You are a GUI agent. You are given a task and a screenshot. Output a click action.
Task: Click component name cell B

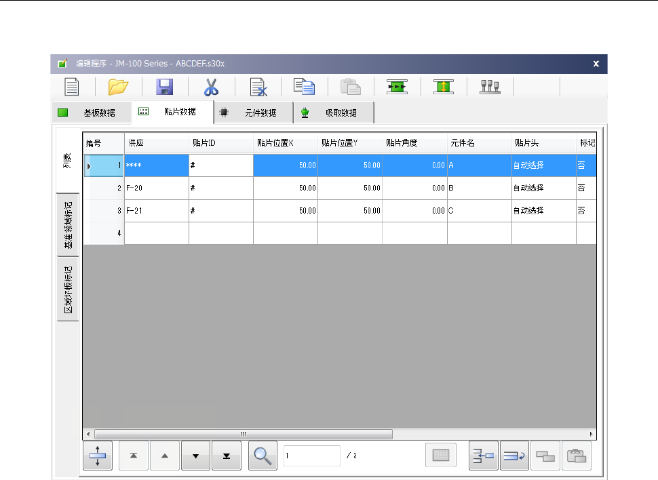pyautogui.click(x=480, y=188)
